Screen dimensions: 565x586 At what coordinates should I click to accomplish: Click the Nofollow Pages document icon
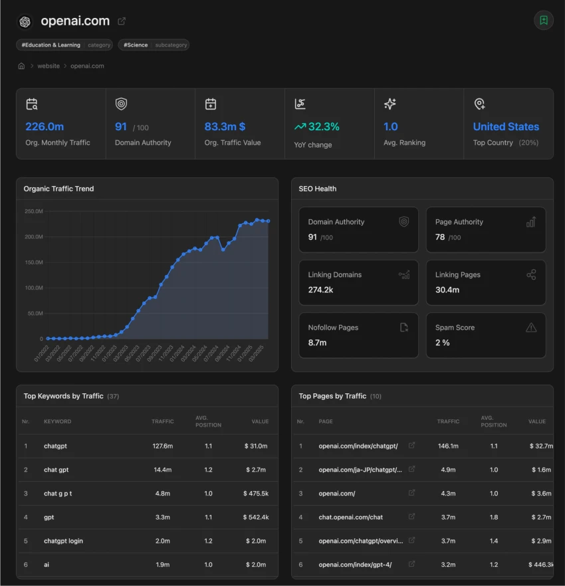(x=404, y=328)
